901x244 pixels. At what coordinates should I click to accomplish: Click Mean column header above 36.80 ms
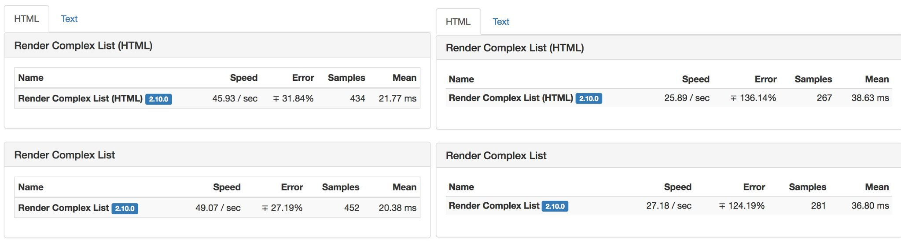coord(877,187)
